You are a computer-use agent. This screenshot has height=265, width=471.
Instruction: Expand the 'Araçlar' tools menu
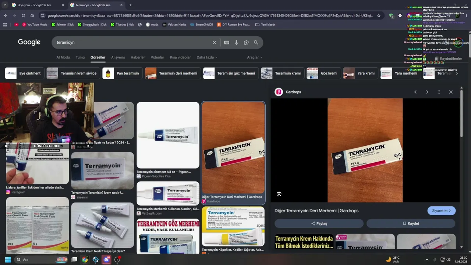[x=255, y=57]
